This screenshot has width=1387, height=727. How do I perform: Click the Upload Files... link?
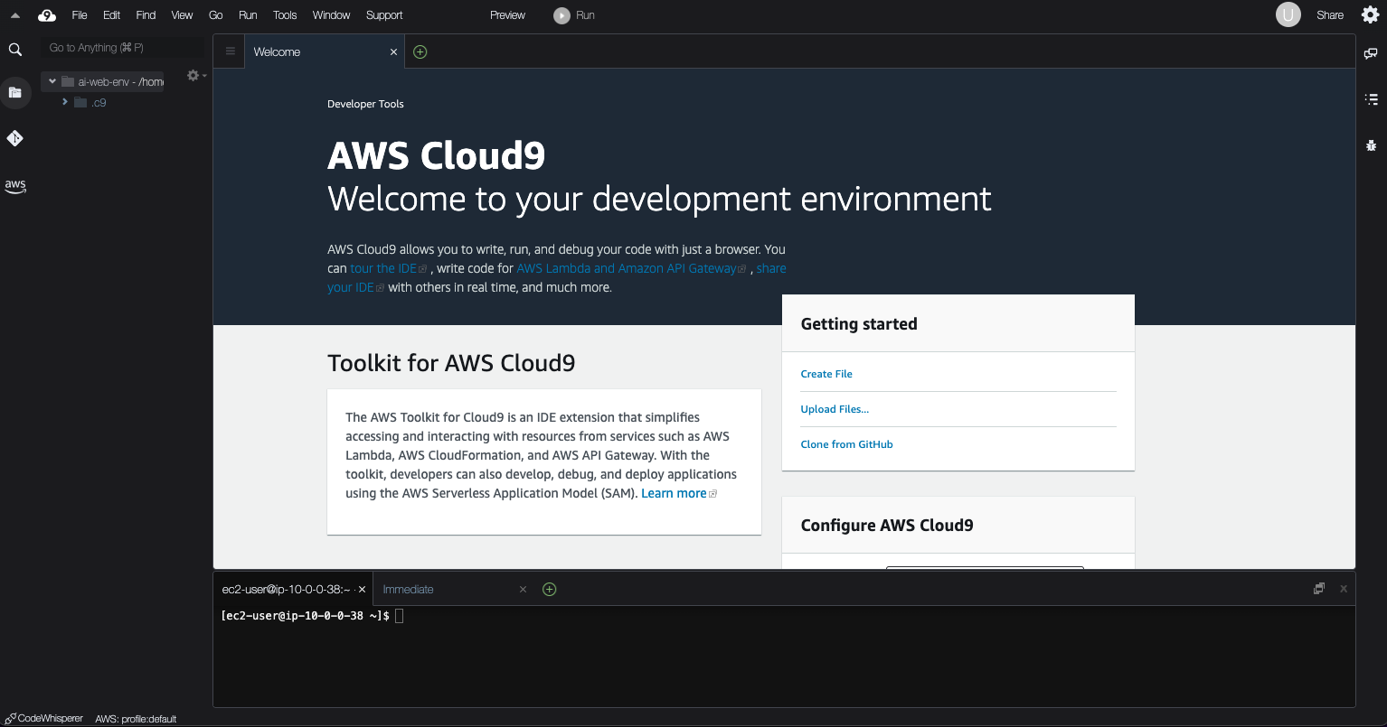pos(835,409)
